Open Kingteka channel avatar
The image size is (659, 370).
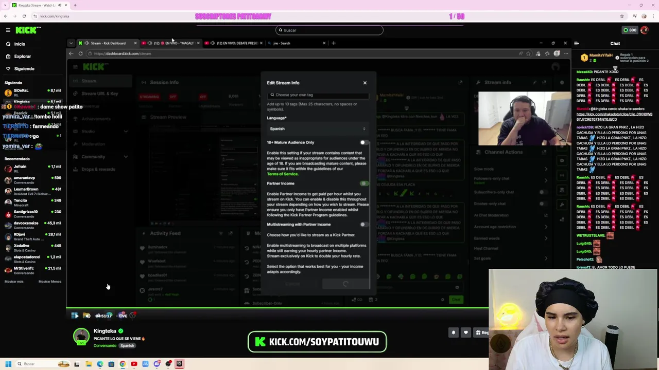[81, 337]
